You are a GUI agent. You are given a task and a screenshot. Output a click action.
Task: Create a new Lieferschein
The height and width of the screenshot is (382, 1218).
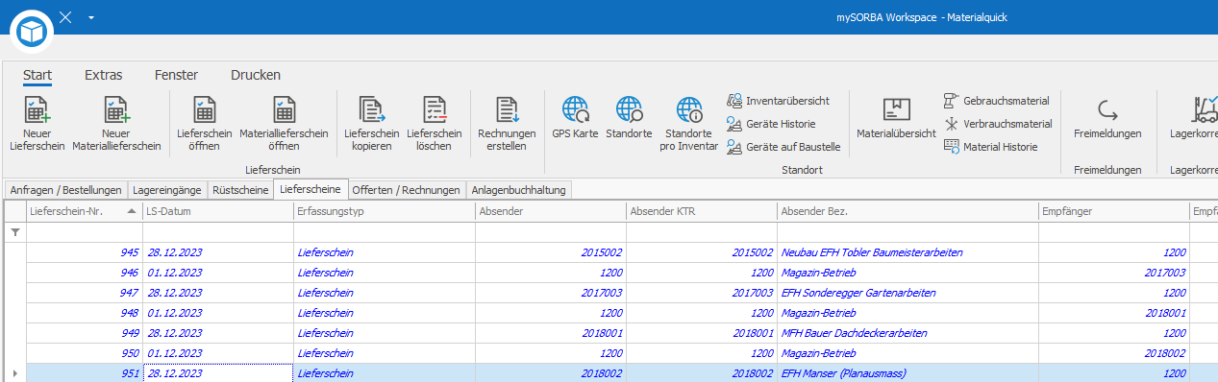(x=37, y=124)
